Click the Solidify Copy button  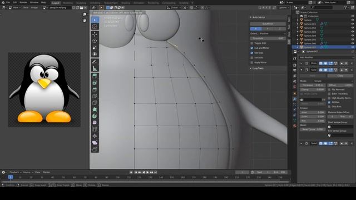(x=340, y=76)
